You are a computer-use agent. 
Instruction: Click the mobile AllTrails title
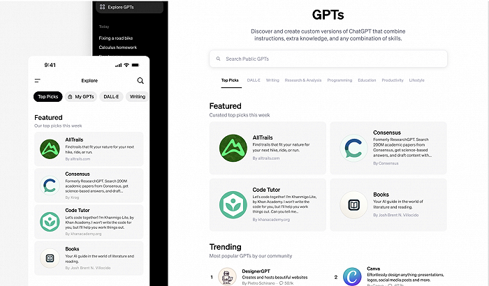pos(74,140)
